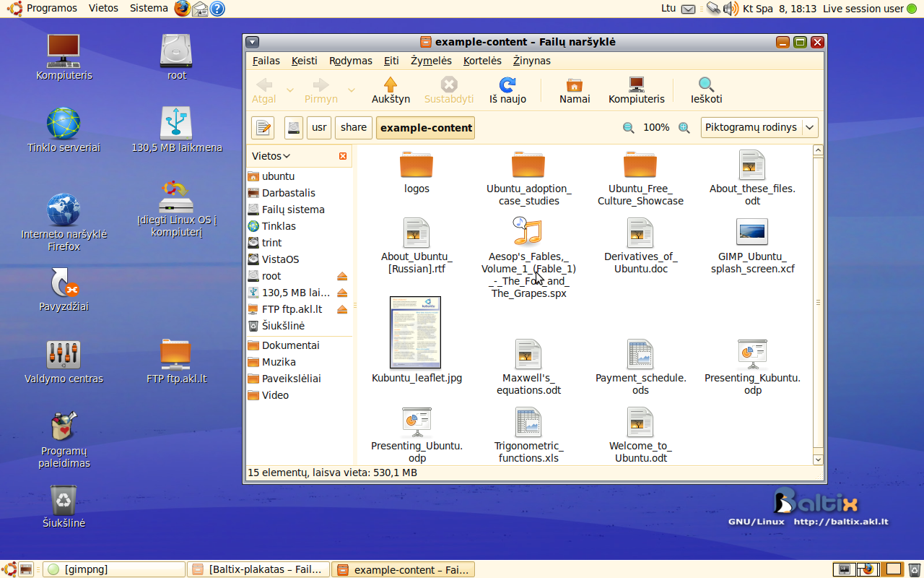The height and width of the screenshot is (578, 924).
Task: Open the Atgal history dropdown arrow
Action: [290, 90]
